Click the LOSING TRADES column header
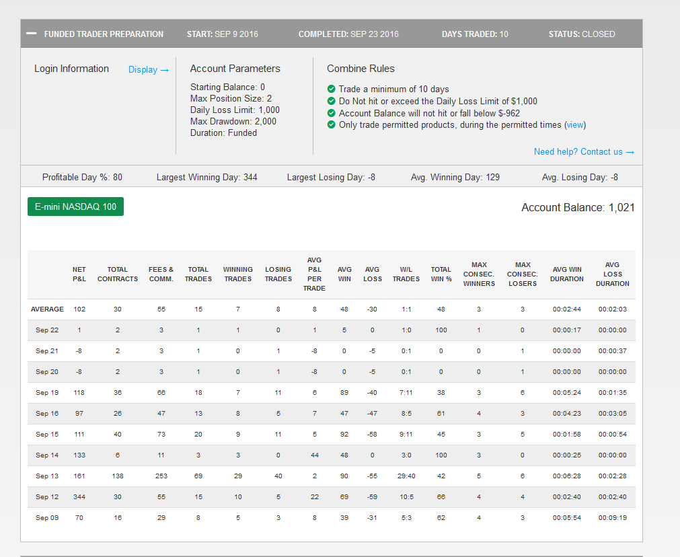The width and height of the screenshot is (680, 557). (x=278, y=274)
